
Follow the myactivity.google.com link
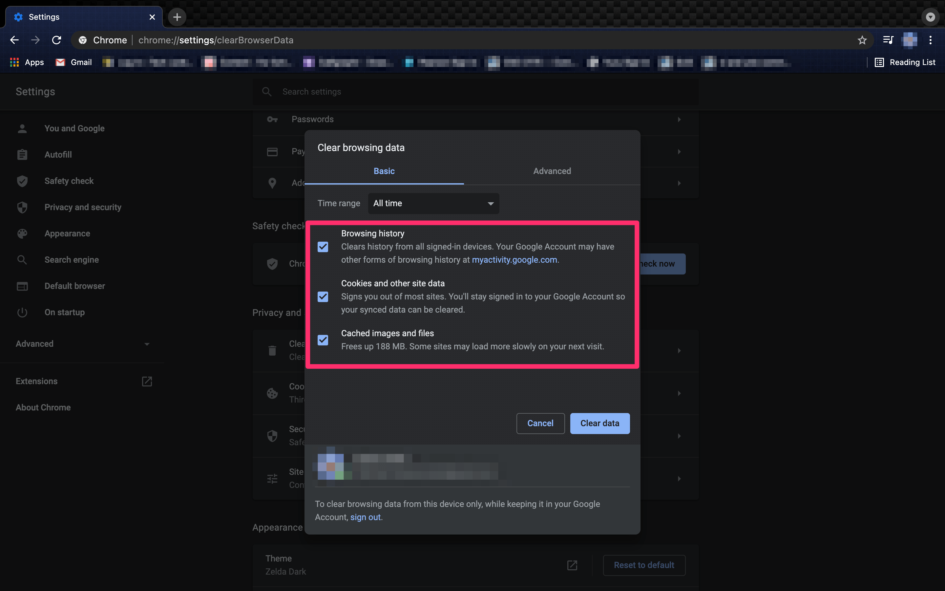[x=514, y=259]
